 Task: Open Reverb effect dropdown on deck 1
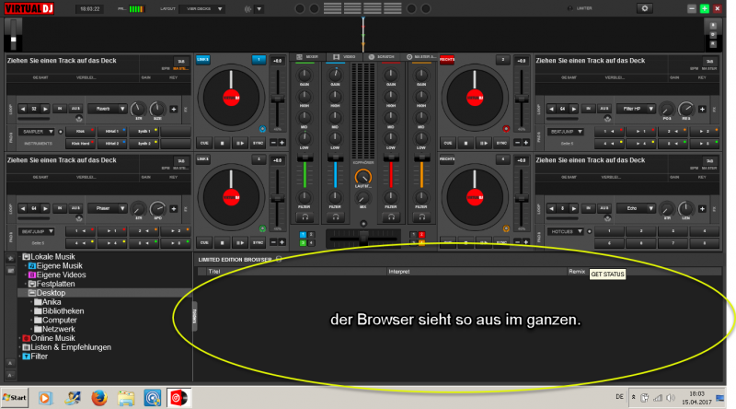pyautogui.click(x=108, y=109)
